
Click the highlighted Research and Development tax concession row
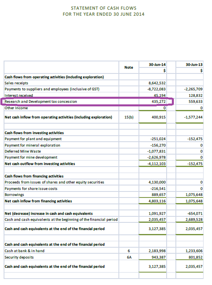87,102
